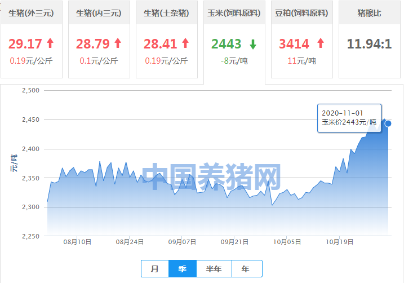Screen dimensions: 404x283
Task: Click the 09月07日 x-axis label
Action: point(182,242)
